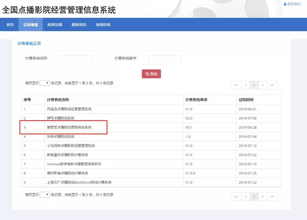Screen dimensions: 307x220
Task: Click the 爱奇艺点播院线奇影院线系统 row
Action: tap(69, 128)
